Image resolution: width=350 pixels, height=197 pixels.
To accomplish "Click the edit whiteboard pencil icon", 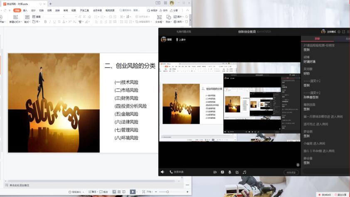I will (x=237, y=172).
